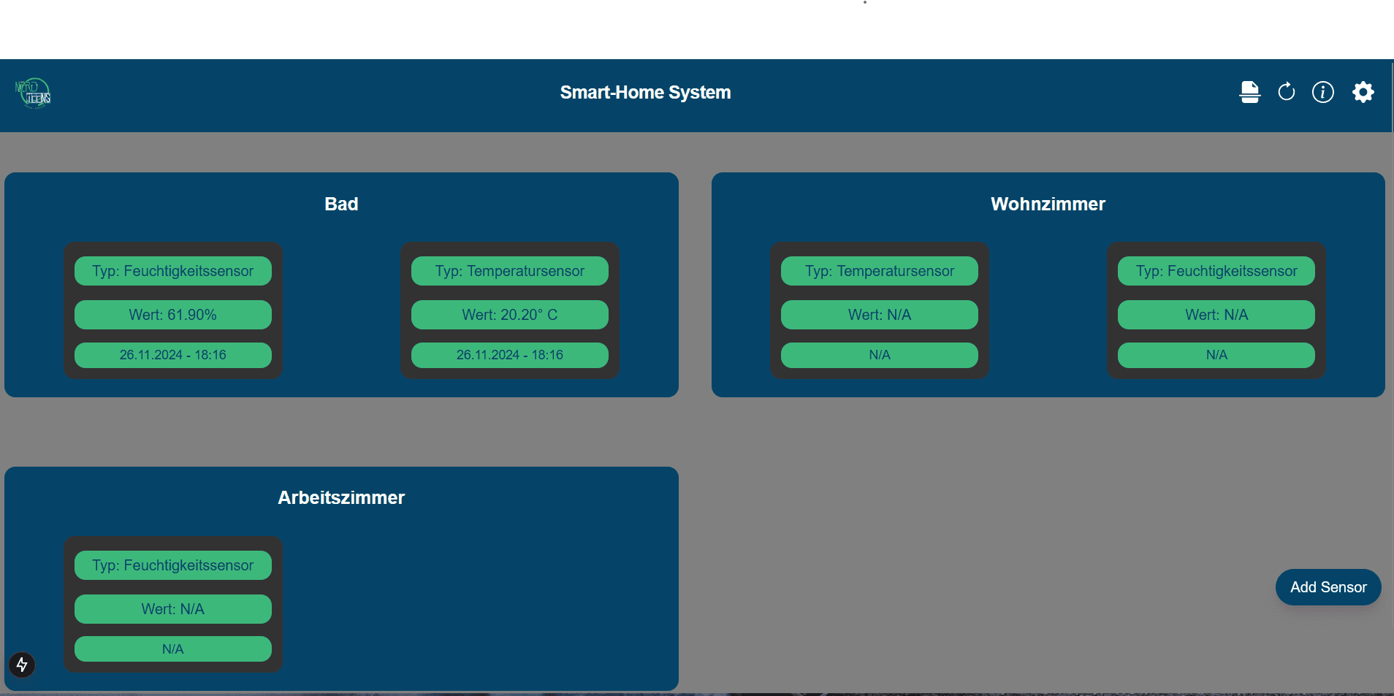This screenshot has height=696, width=1394.
Task: Click the Smart-Home System title
Action: (x=645, y=93)
